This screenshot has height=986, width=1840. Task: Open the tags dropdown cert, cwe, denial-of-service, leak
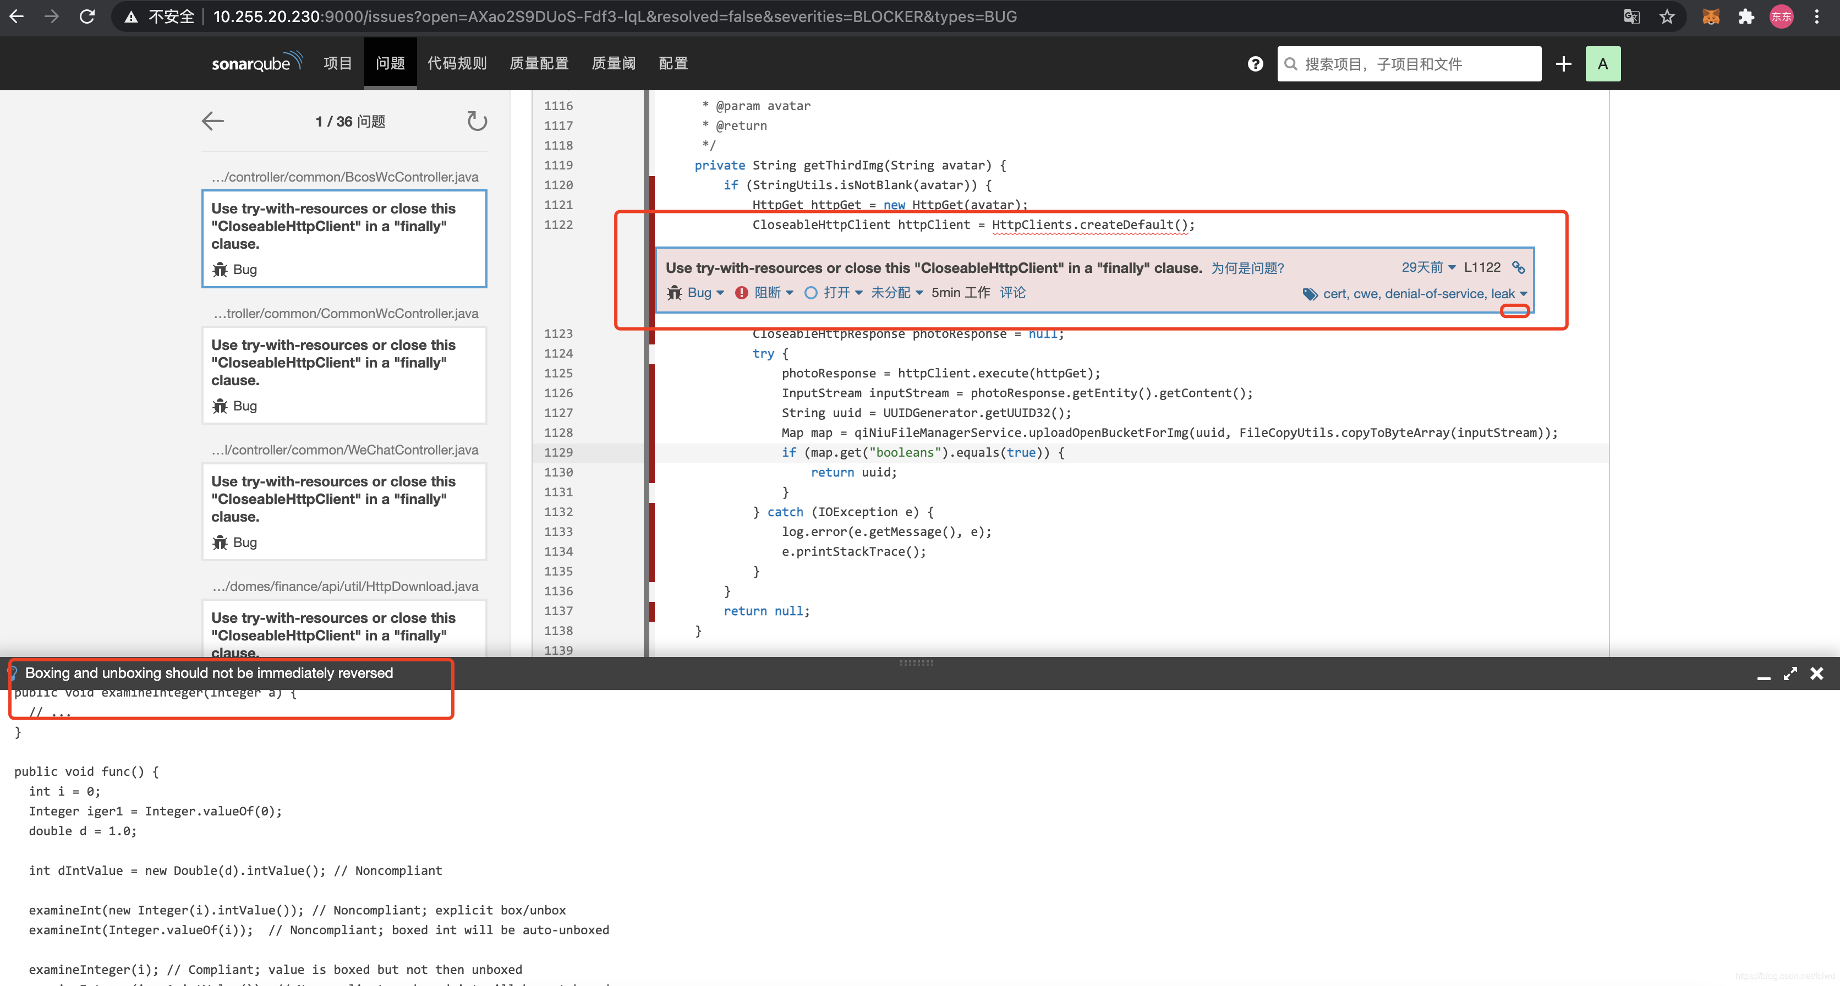point(1425,294)
